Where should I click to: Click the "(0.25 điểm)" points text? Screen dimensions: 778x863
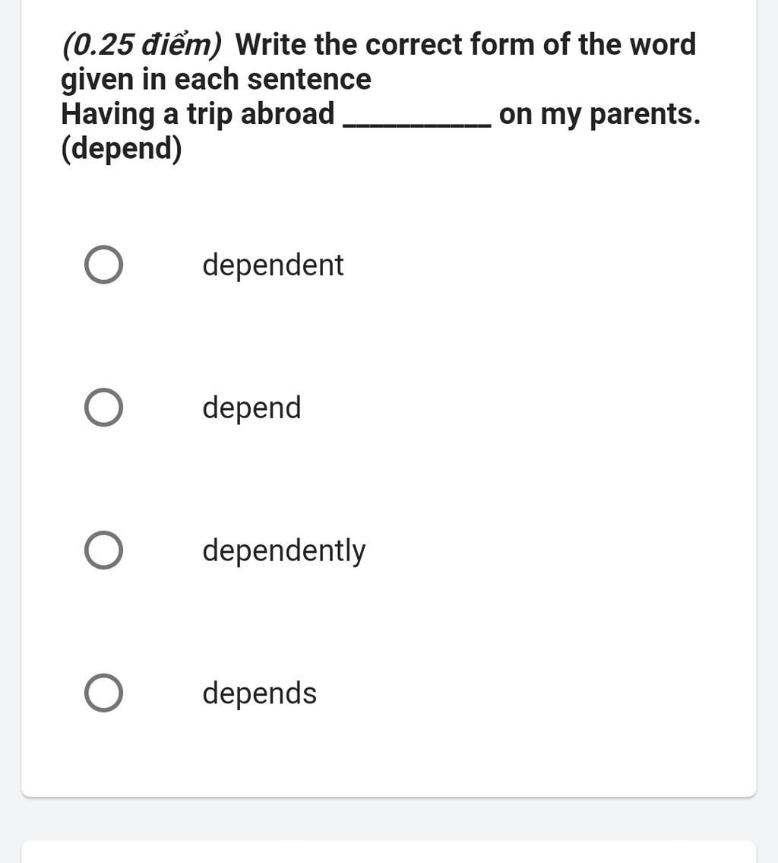(142, 45)
